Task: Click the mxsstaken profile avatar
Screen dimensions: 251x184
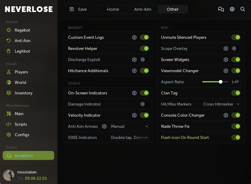Action: [9, 175]
